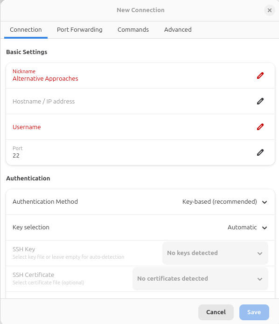Click the Key selection label
The image size is (279, 324).
point(31,227)
